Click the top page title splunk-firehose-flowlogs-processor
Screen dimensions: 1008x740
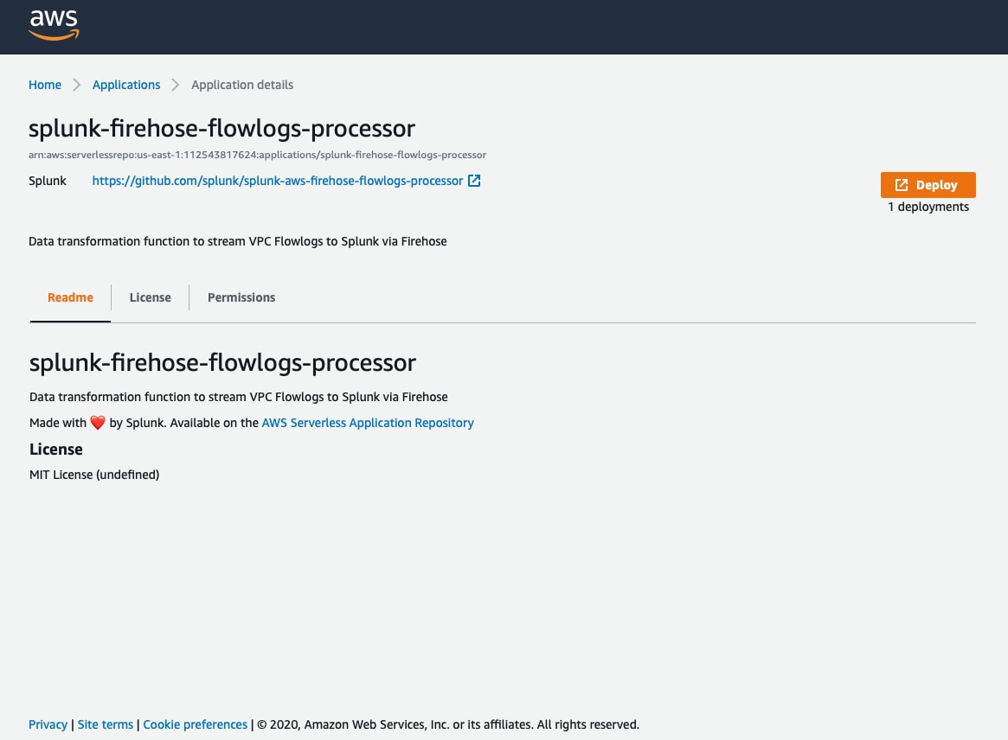[222, 129]
